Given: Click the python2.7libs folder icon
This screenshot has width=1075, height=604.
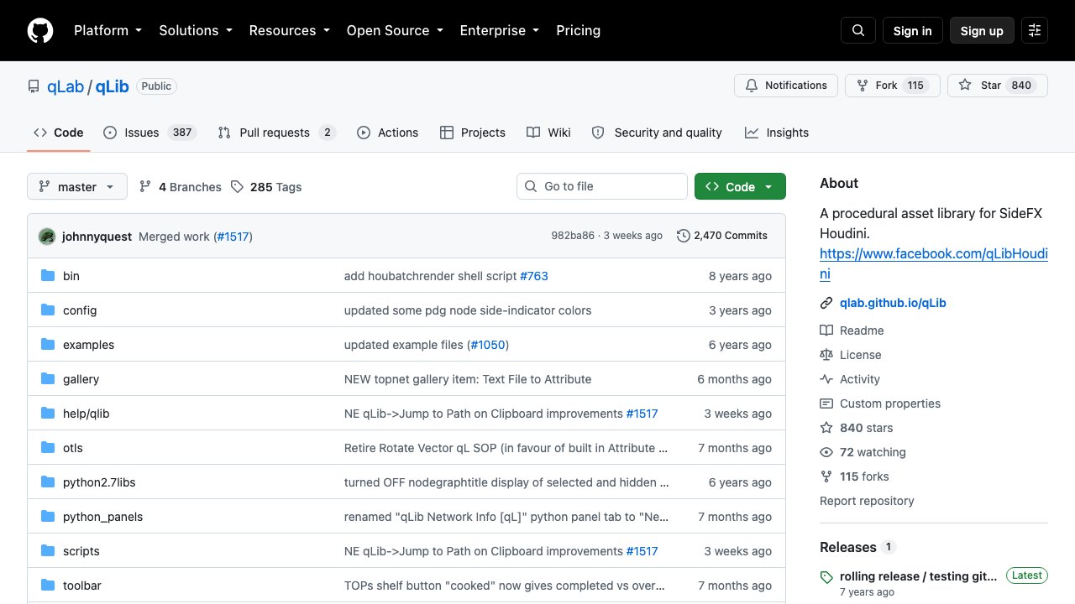Looking at the screenshot, I should pyautogui.click(x=48, y=482).
